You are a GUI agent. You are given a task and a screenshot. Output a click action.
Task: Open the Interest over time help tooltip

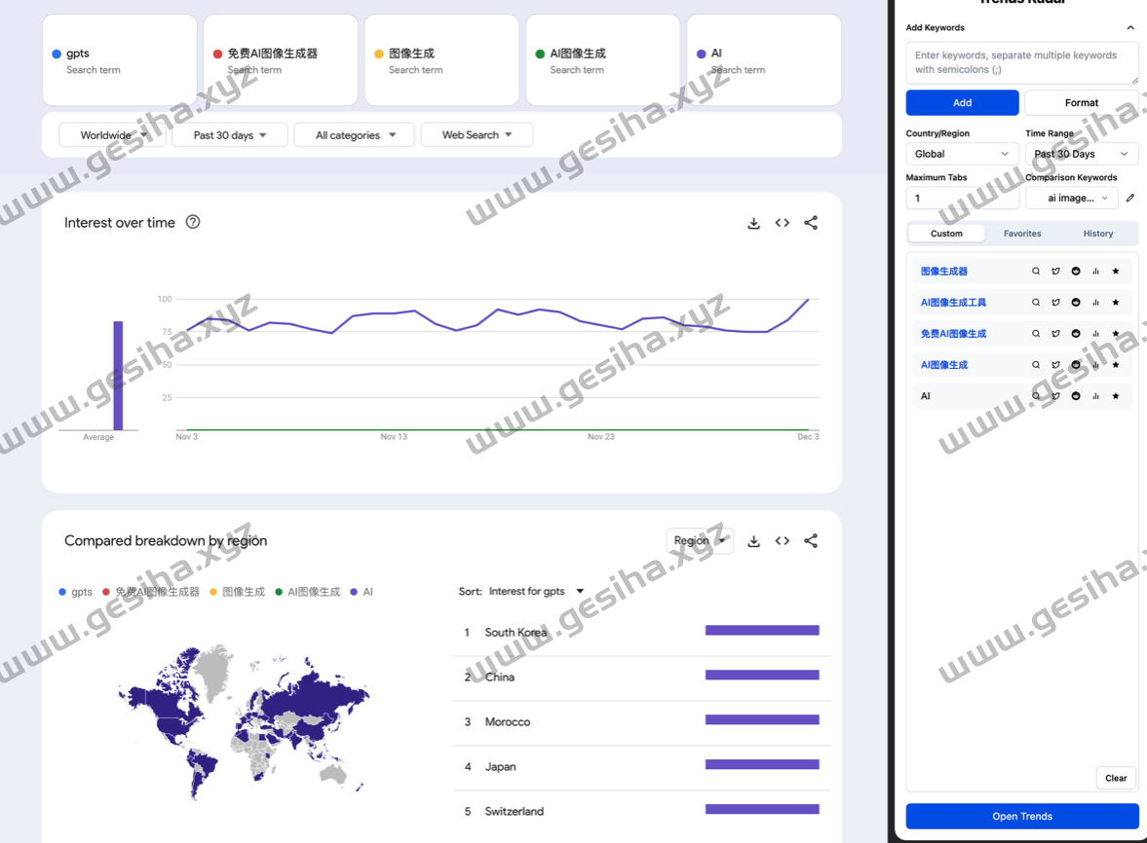[192, 222]
